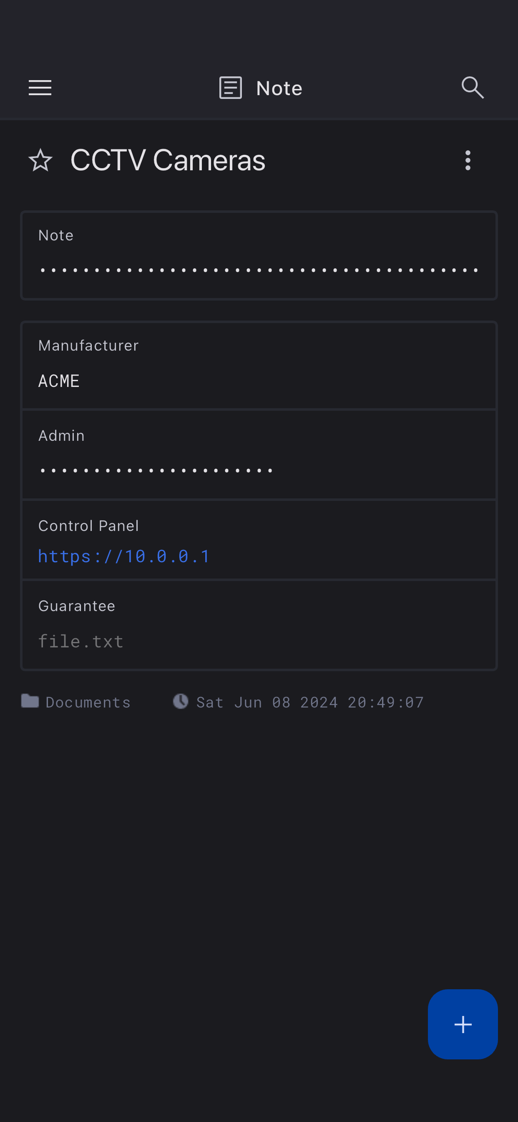
Task: Click the Manufacturer field label
Action: coord(88,345)
